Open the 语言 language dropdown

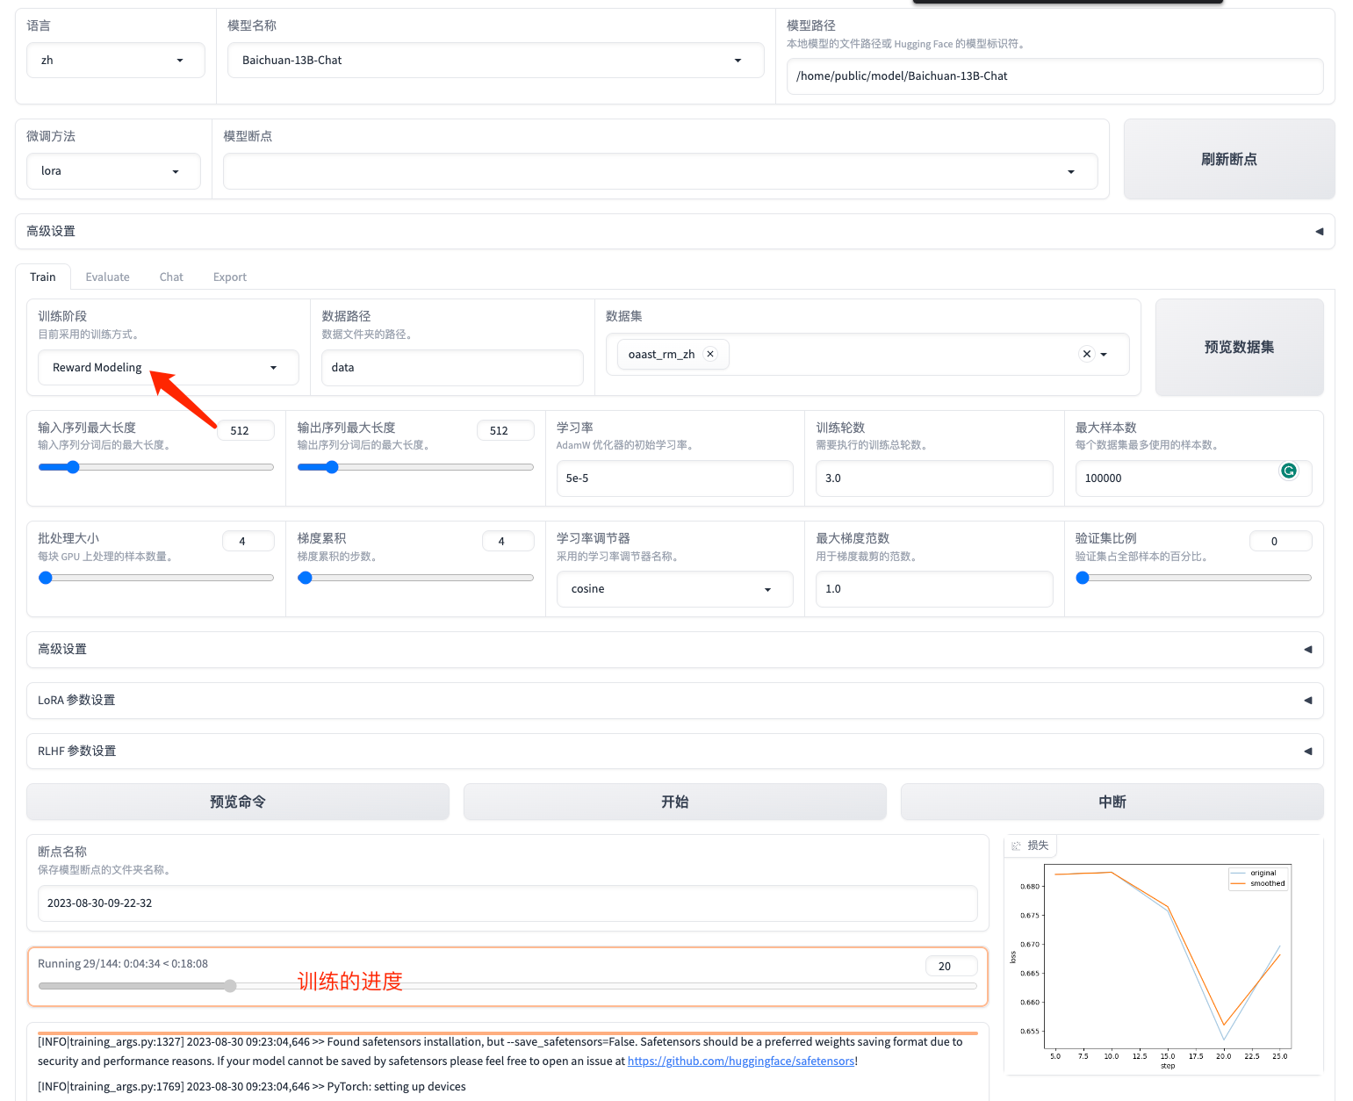(x=115, y=61)
